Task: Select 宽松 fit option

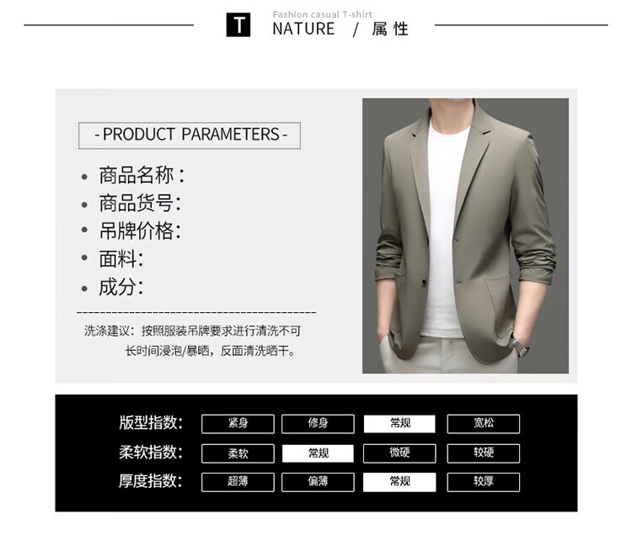Action: coord(484,424)
